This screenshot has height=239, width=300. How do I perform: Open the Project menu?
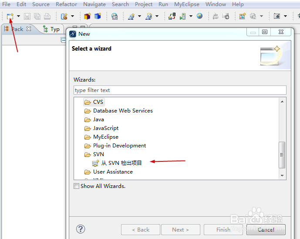[x=144, y=4]
